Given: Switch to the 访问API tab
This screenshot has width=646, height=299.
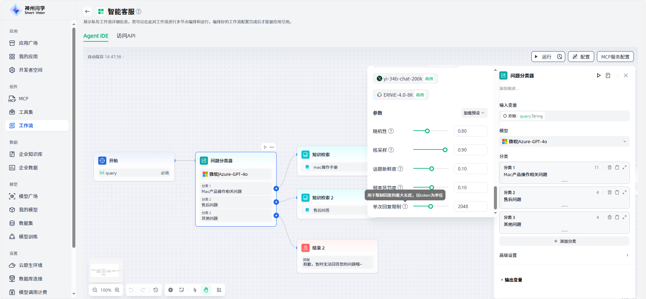Looking at the screenshot, I should [126, 36].
